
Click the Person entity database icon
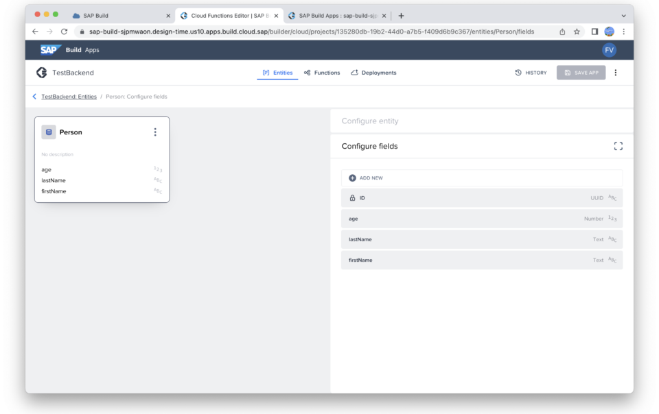(49, 132)
